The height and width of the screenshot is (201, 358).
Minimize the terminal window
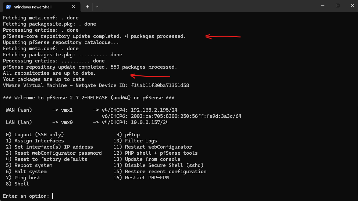[x=322, y=6]
